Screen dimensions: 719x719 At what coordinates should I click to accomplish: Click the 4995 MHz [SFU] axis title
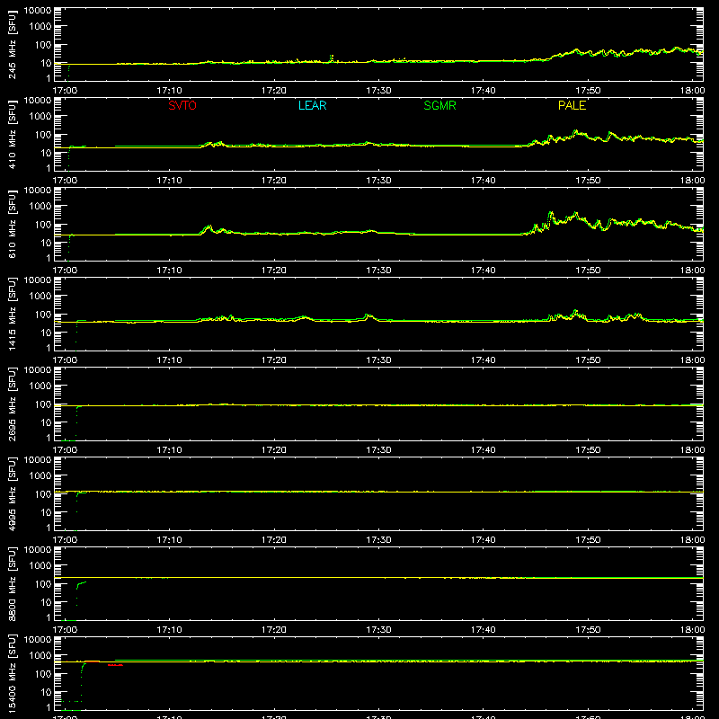(x=12, y=493)
